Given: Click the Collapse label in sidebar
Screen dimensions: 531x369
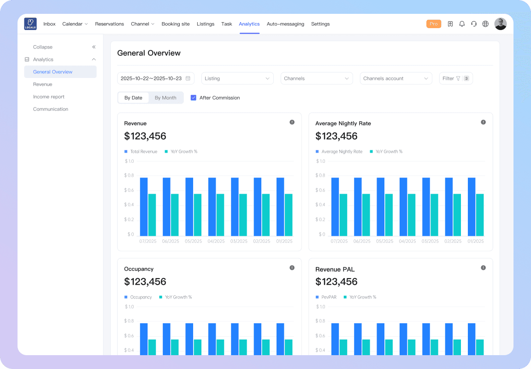Looking at the screenshot, I should point(43,47).
